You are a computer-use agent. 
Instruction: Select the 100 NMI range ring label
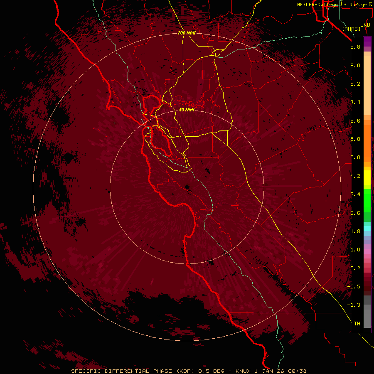(187, 33)
